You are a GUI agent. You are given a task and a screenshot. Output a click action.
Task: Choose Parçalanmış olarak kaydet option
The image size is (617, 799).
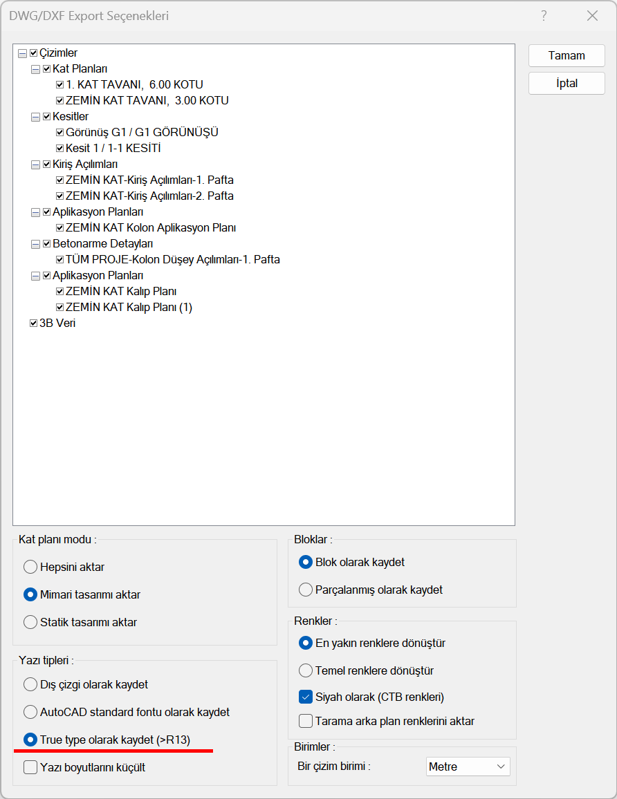306,590
